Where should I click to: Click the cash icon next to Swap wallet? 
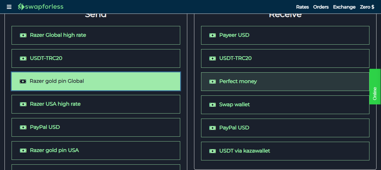[212, 104]
